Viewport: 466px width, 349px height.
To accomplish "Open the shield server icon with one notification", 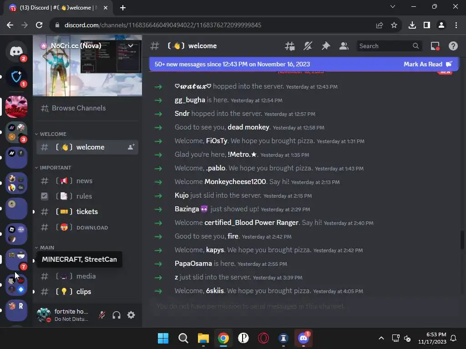I will click(x=16, y=77).
